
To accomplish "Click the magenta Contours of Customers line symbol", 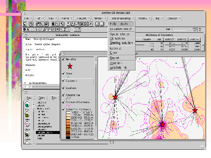I will click(68, 106).
